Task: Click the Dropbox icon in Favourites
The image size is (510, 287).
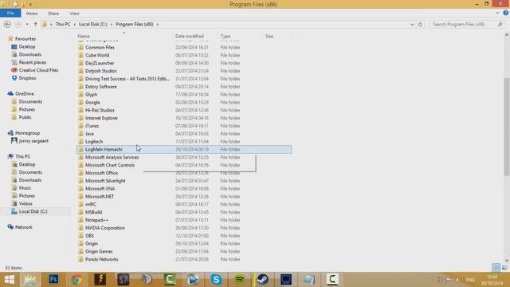Action: tap(14, 78)
